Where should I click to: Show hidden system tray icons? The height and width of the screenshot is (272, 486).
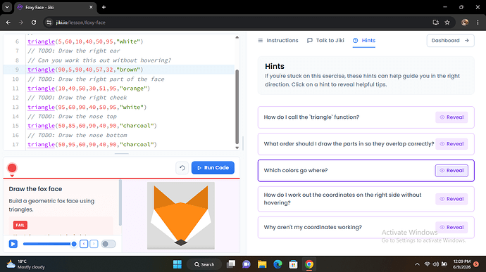(x=417, y=264)
